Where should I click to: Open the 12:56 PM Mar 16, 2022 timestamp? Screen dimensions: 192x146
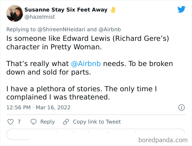tap(38, 107)
